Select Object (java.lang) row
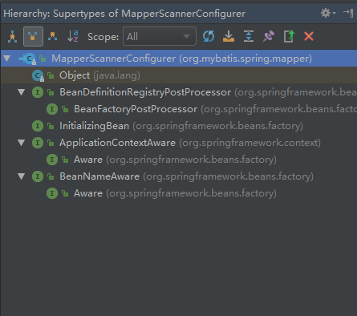357x316 pixels. click(x=179, y=75)
